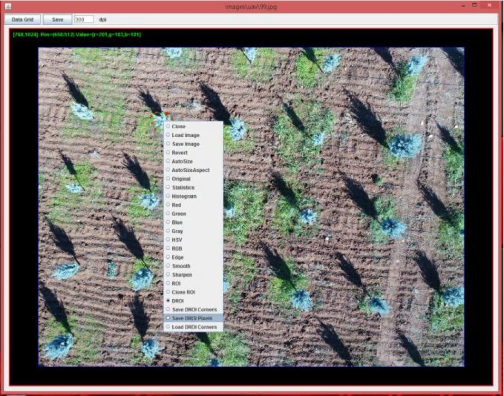Image resolution: width=504 pixels, height=396 pixels.
Task: Focus the dpi input field showing 300
Action: (x=84, y=19)
